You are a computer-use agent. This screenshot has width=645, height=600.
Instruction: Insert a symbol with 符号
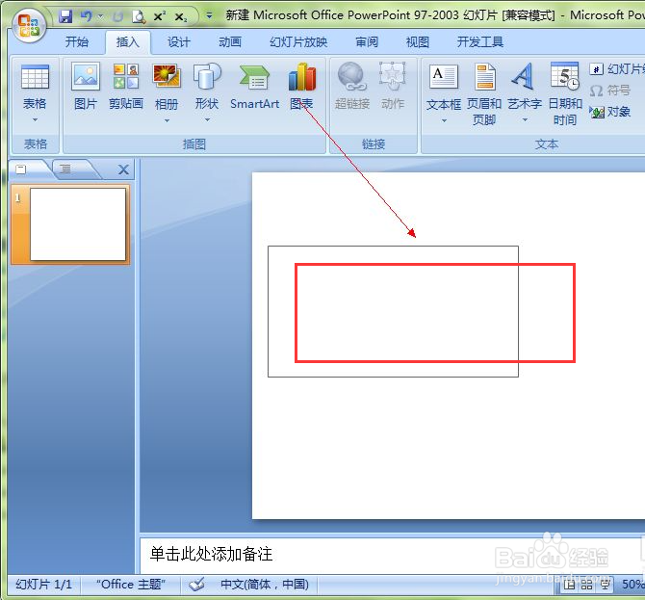coord(609,91)
